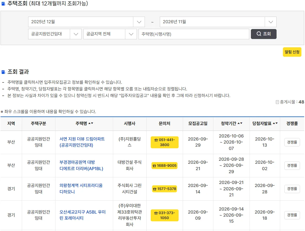
Task: Expand the 공공지원민간임대 housing type dropdown
Action: click(55, 34)
